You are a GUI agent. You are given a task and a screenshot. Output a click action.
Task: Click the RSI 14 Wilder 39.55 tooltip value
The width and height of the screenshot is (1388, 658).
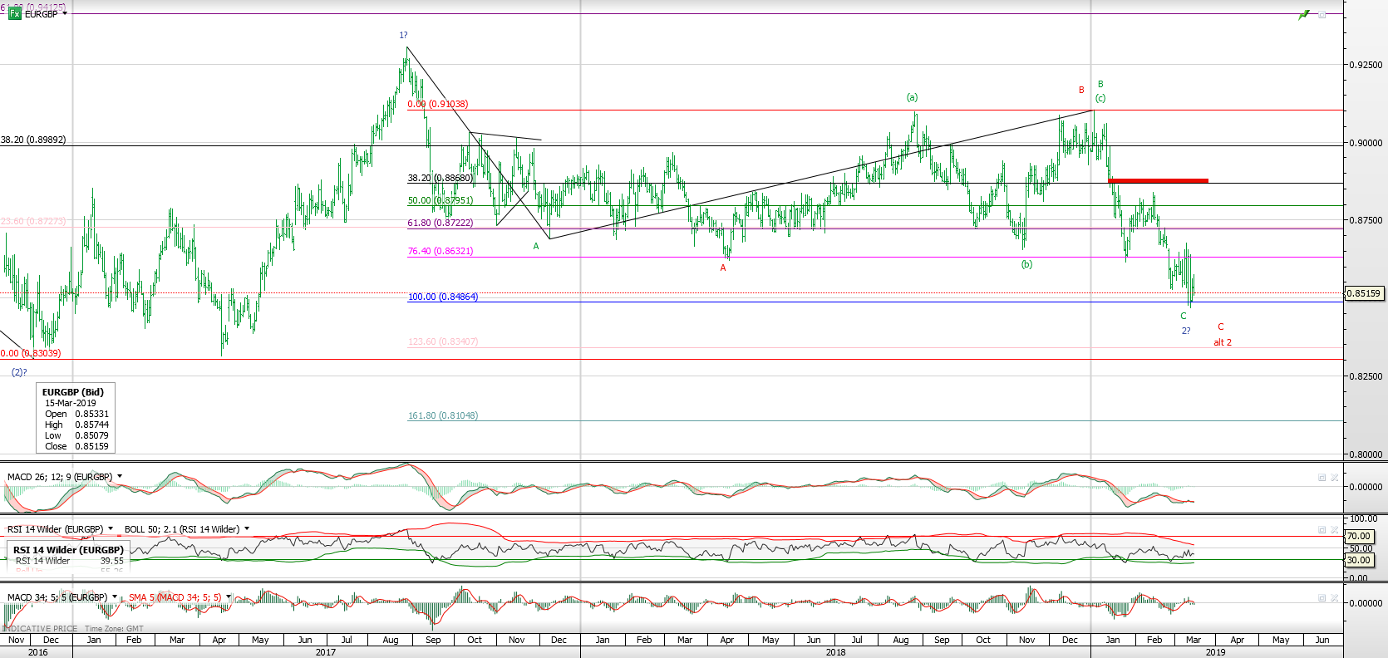click(x=112, y=561)
